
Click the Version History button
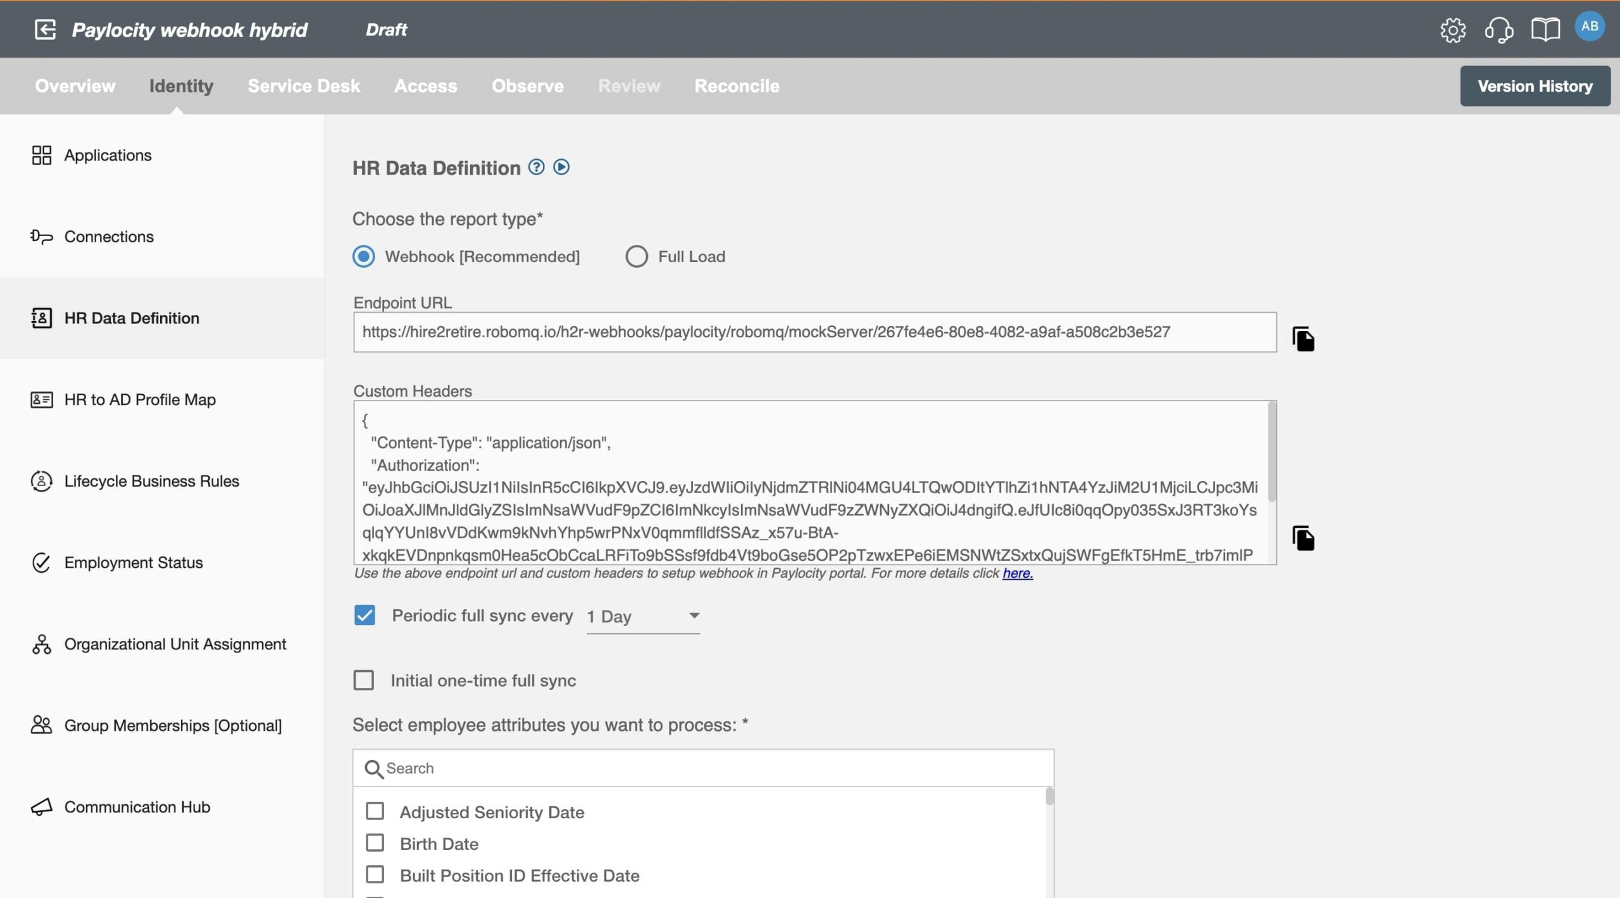click(x=1535, y=86)
